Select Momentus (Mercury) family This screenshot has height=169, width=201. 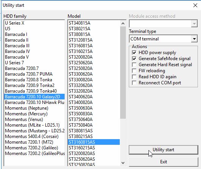(34, 114)
